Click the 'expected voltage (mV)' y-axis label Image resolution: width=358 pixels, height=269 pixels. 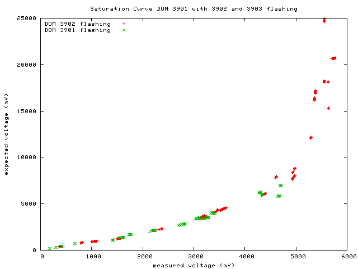coord(7,134)
